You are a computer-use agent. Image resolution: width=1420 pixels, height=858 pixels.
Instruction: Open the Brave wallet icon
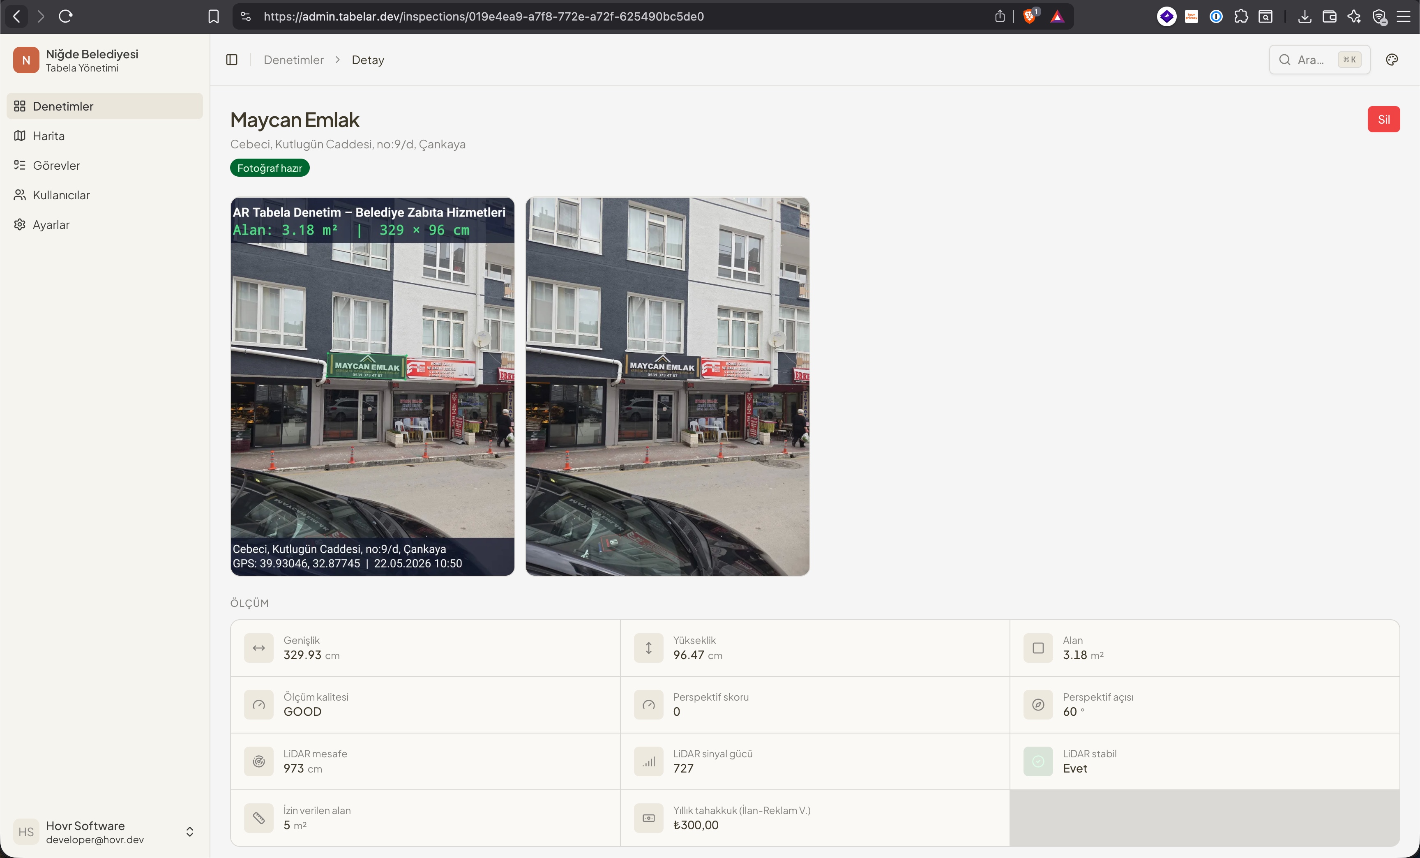[x=1330, y=16]
